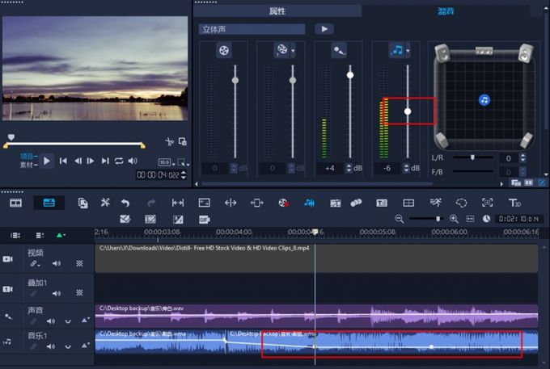Play the mixer audio preview button

[x=324, y=29]
